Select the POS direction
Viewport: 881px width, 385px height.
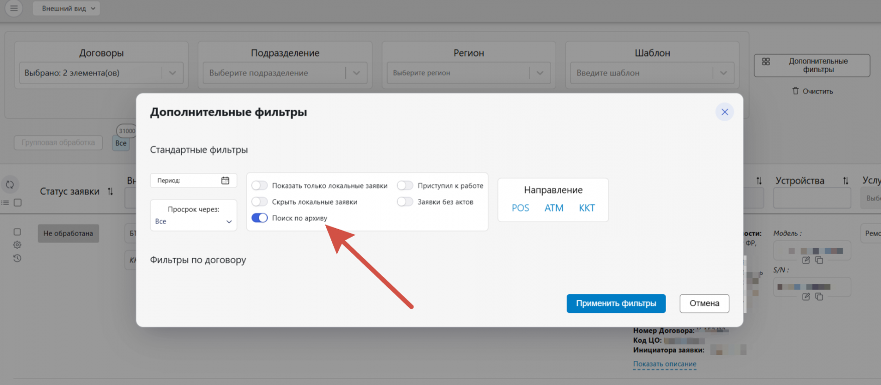[x=520, y=208]
